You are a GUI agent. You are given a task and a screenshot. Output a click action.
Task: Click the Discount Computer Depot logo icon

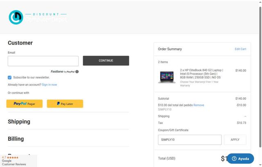(x=16, y=17)
